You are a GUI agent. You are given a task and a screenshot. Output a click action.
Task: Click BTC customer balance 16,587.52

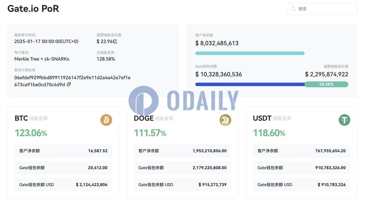coord(98,151)
